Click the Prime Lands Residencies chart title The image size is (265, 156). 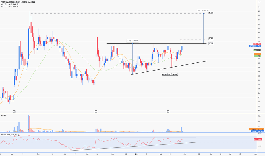tap(18, 2)
